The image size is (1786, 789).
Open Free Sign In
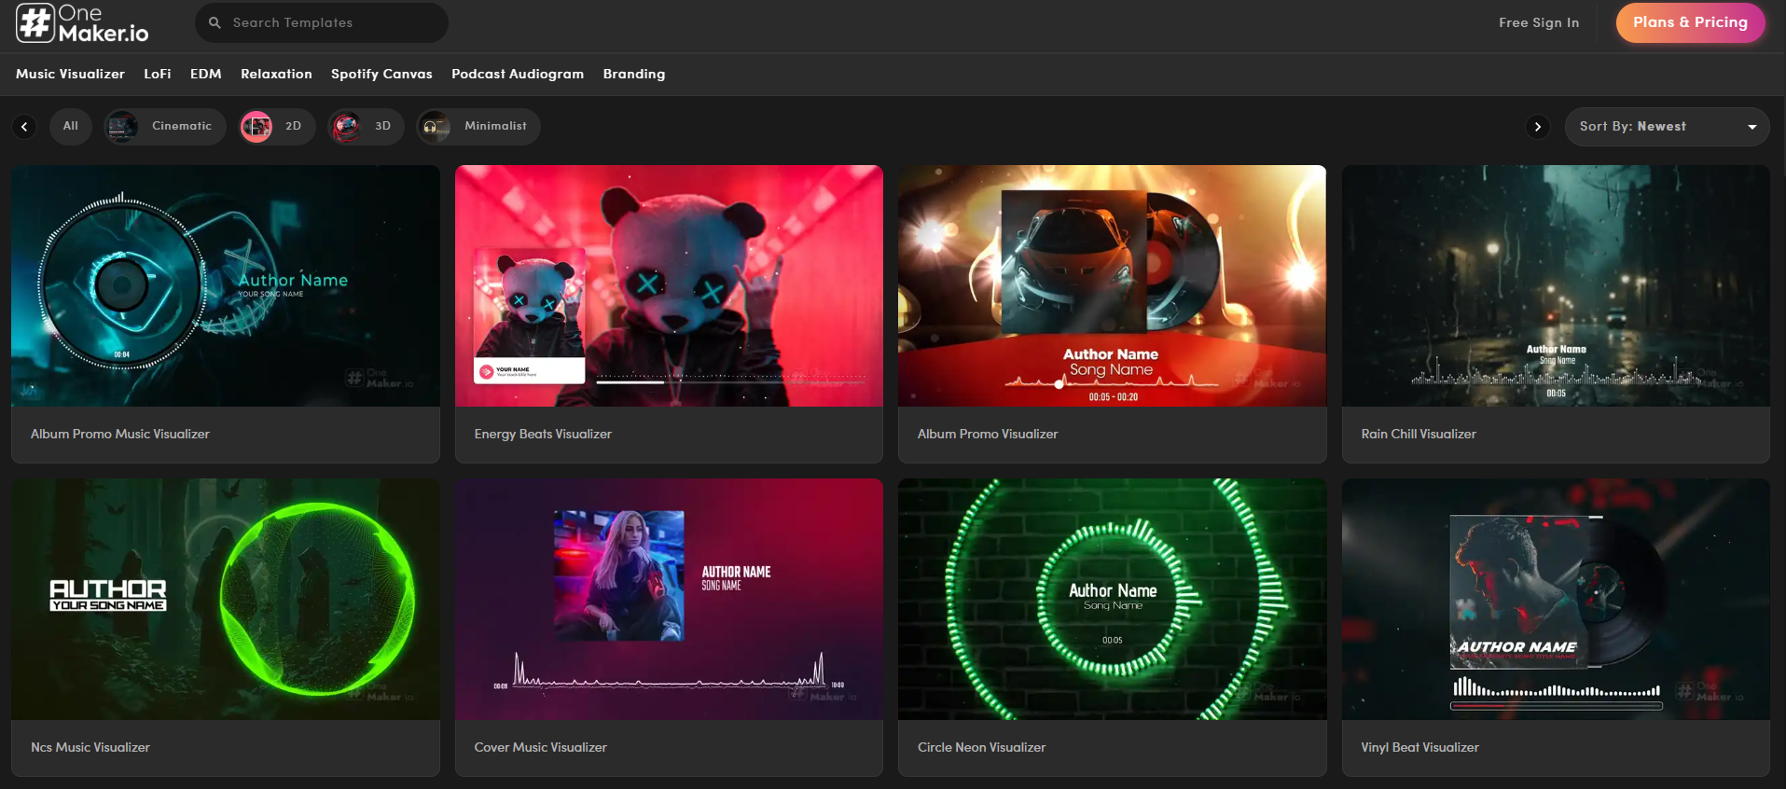tap(1539, 22)
